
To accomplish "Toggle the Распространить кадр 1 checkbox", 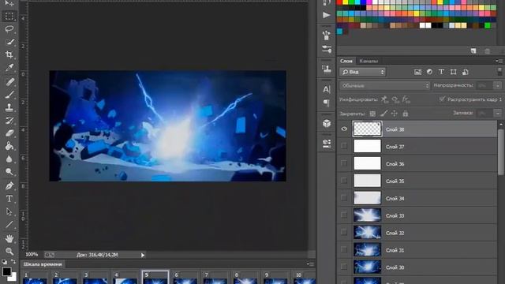I will click(x=442, y=99).
